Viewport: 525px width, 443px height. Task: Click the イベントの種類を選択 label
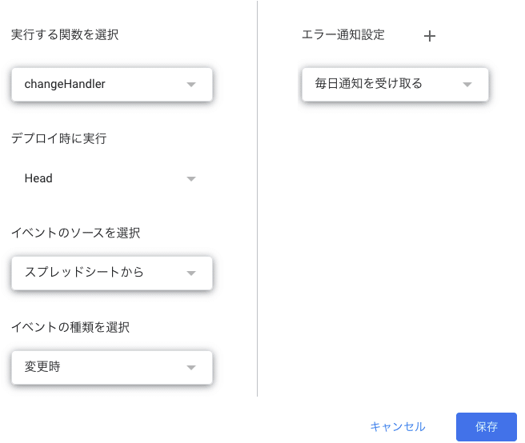70,327
